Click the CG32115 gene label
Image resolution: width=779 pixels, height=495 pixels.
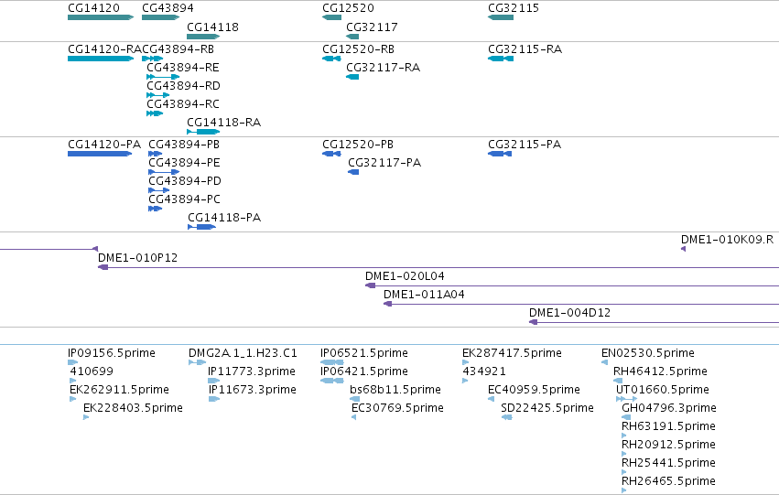point(514,8)
